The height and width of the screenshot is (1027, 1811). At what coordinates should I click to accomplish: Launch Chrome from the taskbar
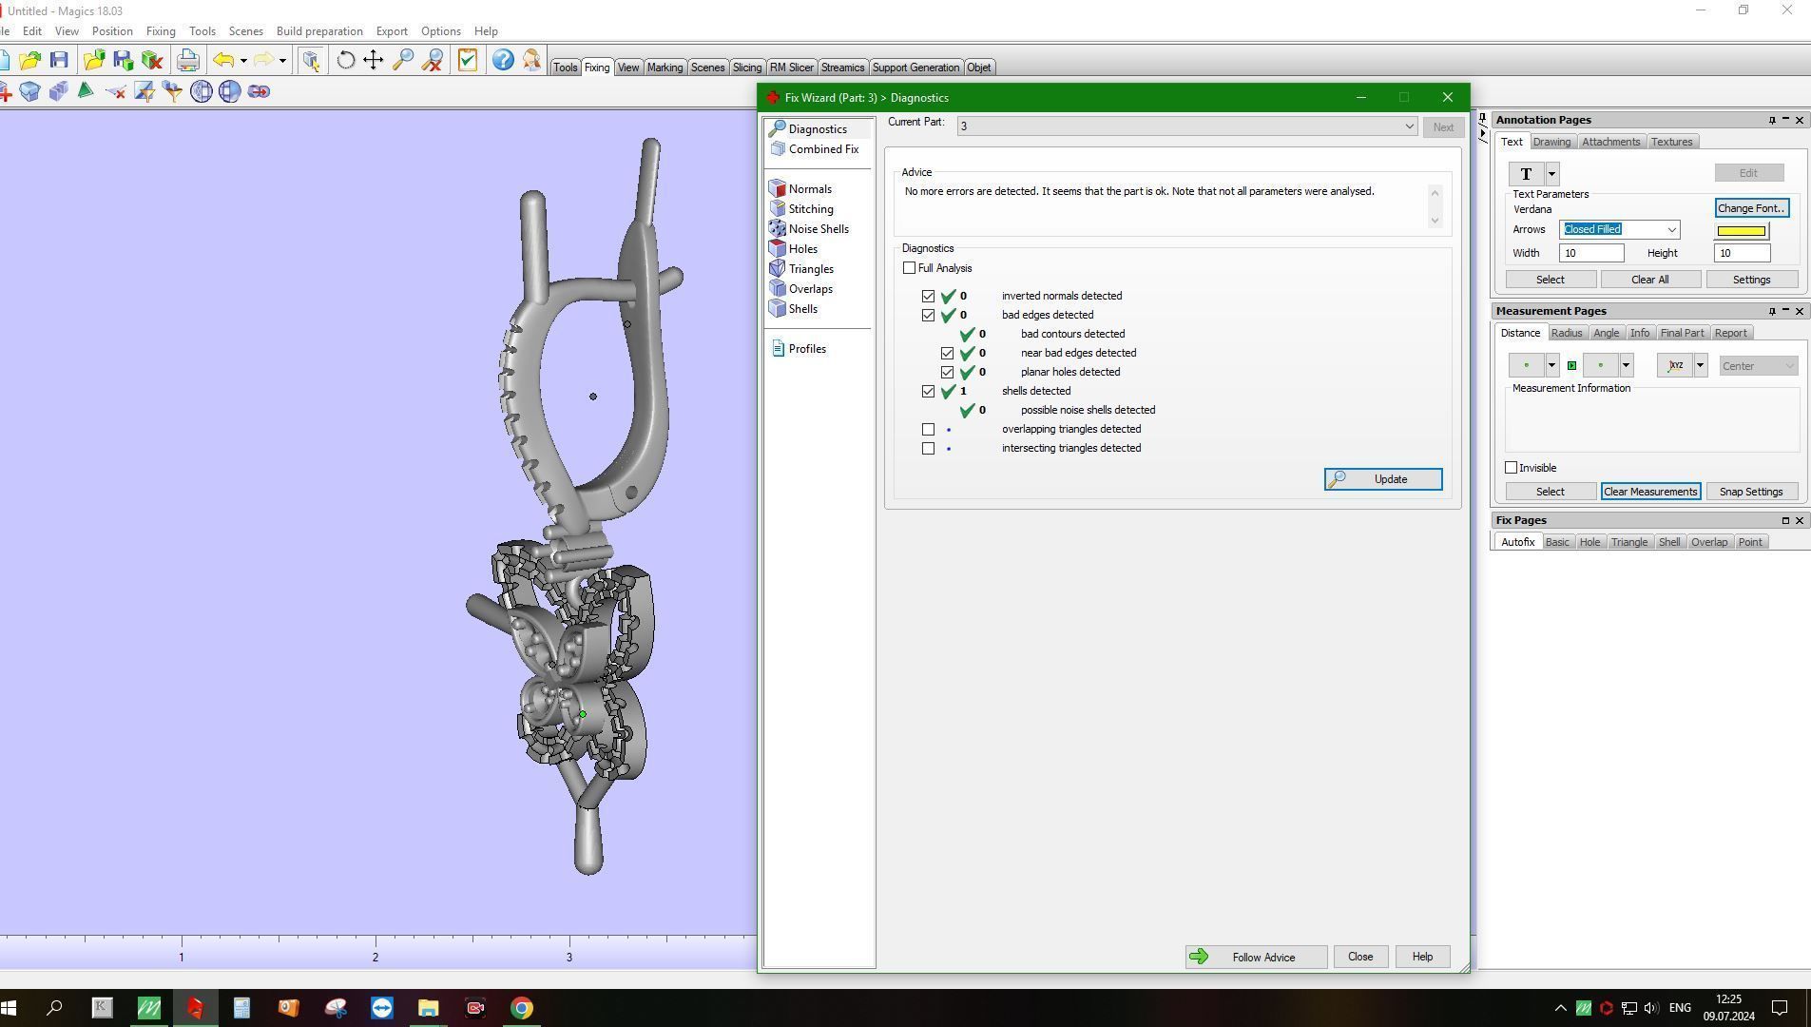point(522,1008)
